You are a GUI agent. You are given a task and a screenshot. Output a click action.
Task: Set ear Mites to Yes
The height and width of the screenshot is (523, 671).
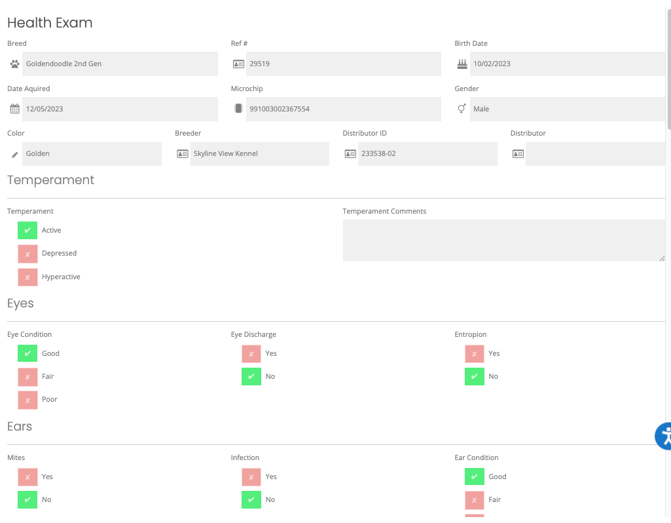27,477
